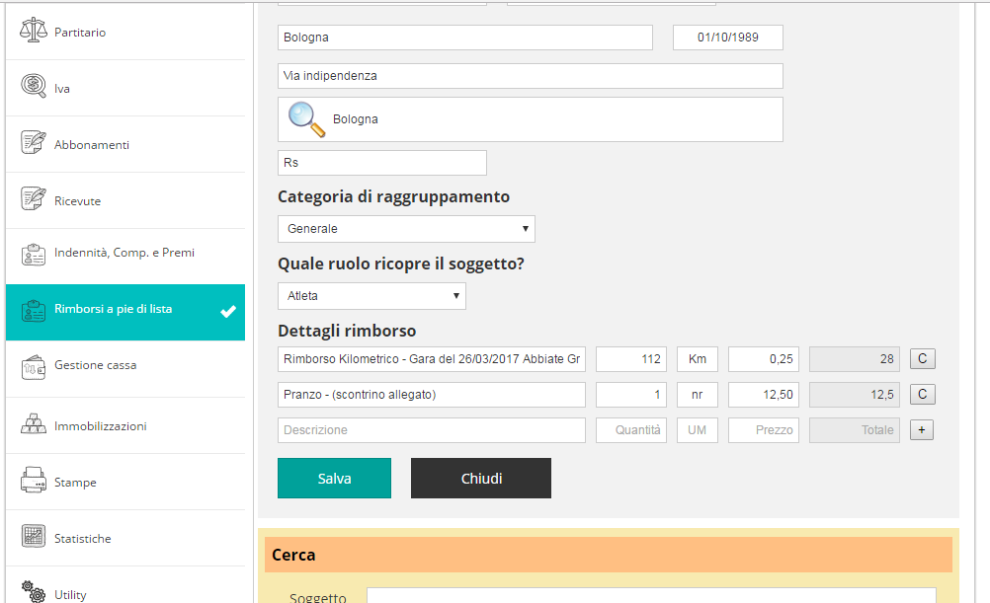990x603 pixels.
Task: Click the Immobilizzazioni gold bars icon
Action: pos(34,423)
